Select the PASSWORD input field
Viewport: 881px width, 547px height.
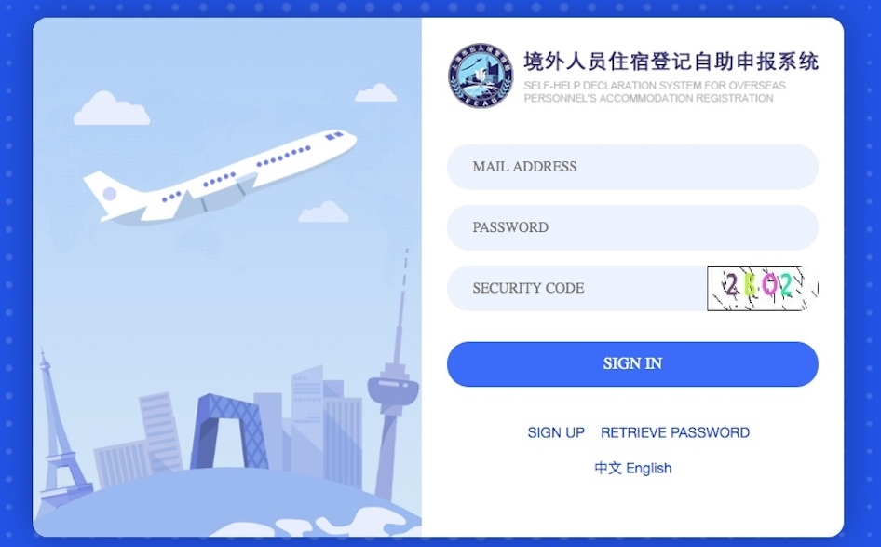pos(632,227)
